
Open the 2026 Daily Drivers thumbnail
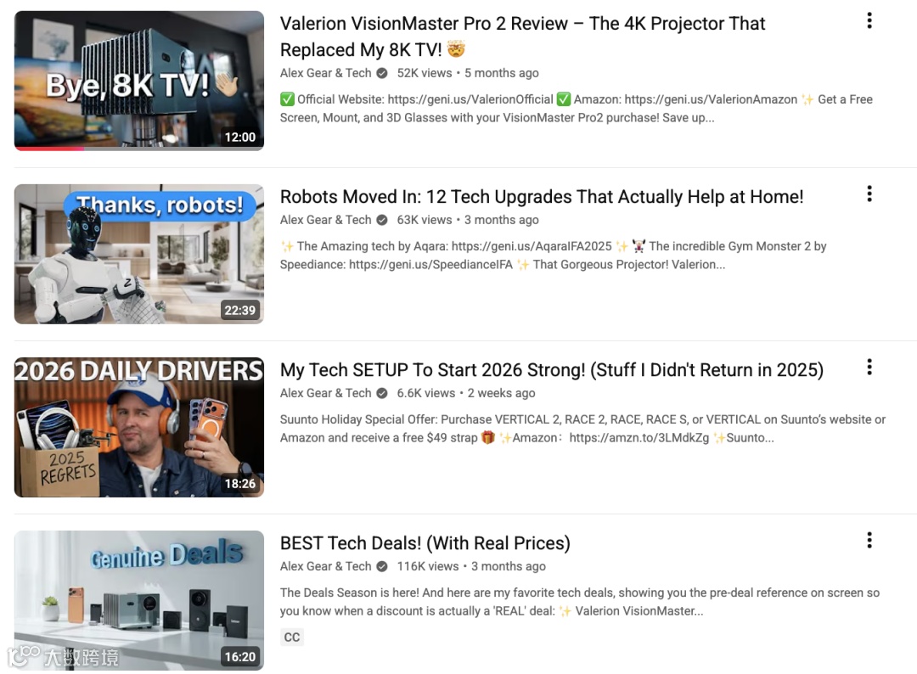pos(139,427)
